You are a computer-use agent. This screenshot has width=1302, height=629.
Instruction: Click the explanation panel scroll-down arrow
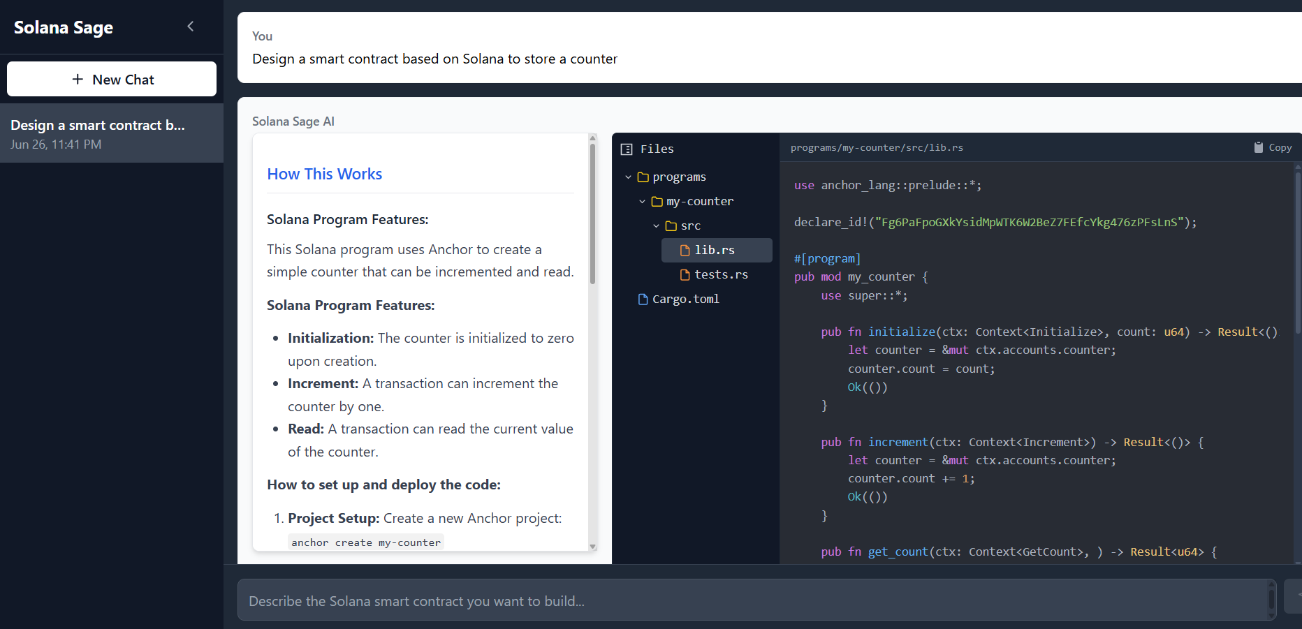click(593, 547)
